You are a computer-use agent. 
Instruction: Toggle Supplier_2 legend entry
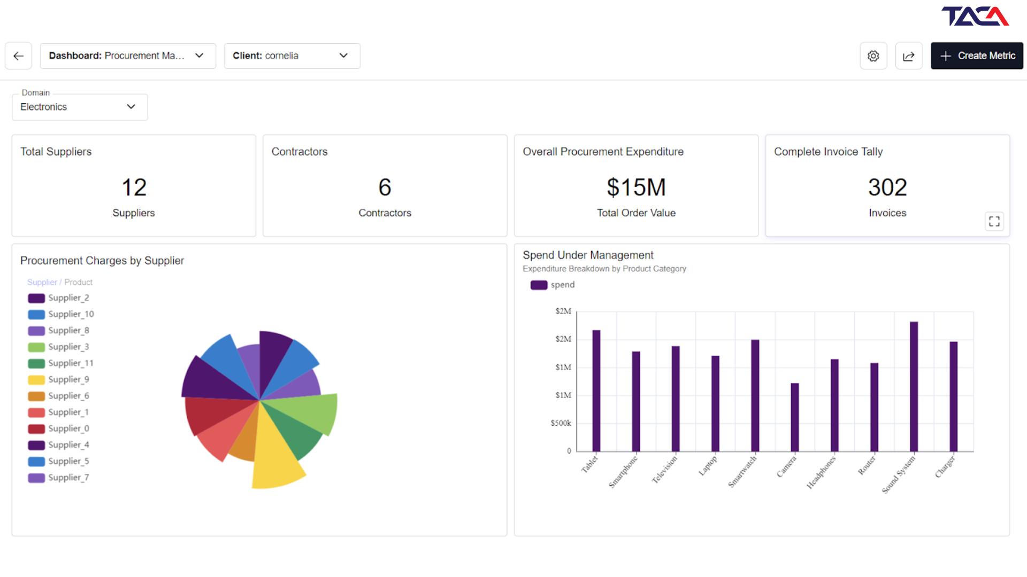(x=59, y=298)
